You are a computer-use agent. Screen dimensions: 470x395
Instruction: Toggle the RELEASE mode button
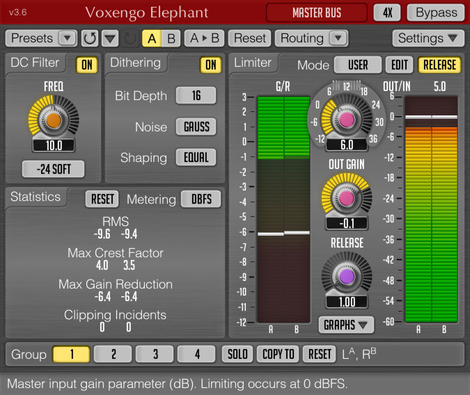coord(439,65)
